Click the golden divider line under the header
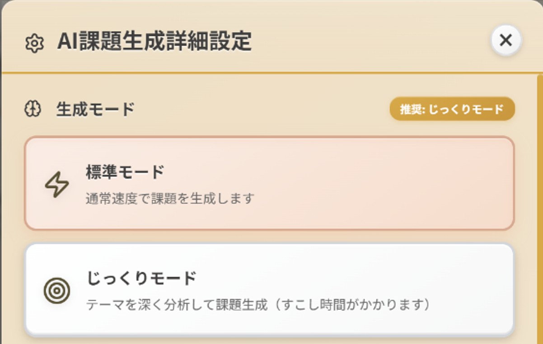The image size is (543, 344). [271, 72]
